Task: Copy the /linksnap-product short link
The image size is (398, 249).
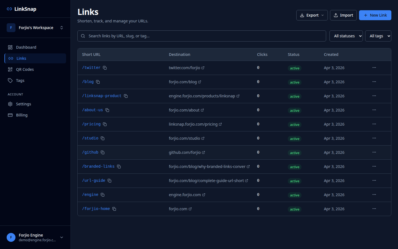Action: click(x=126, y=96)
